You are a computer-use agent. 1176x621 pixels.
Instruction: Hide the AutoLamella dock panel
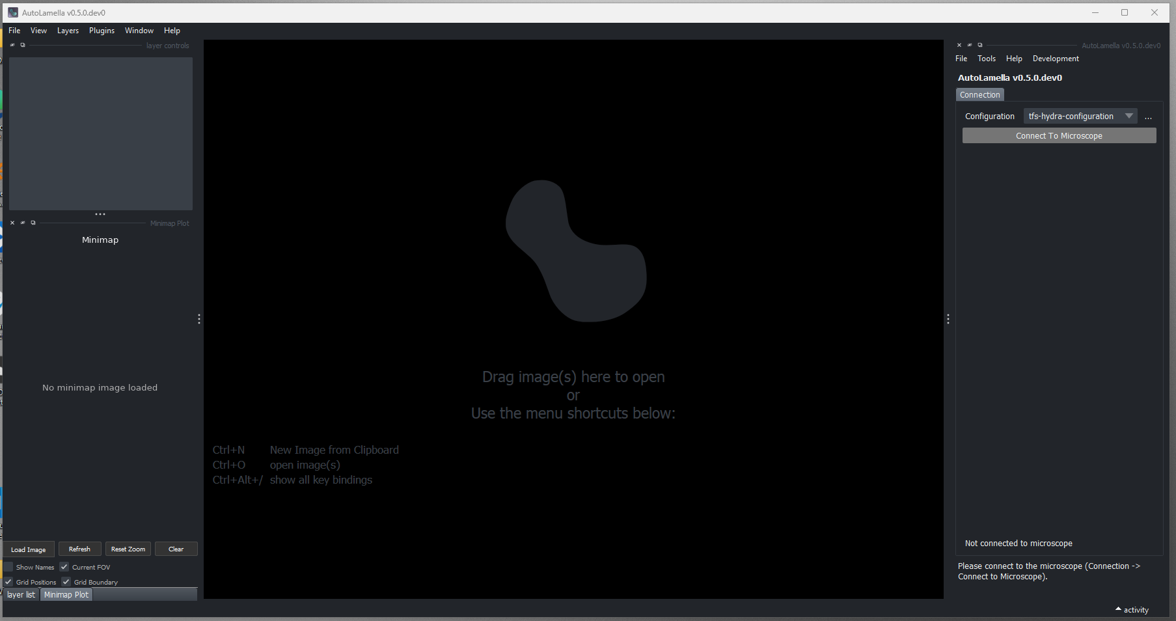tap(969, 44)
